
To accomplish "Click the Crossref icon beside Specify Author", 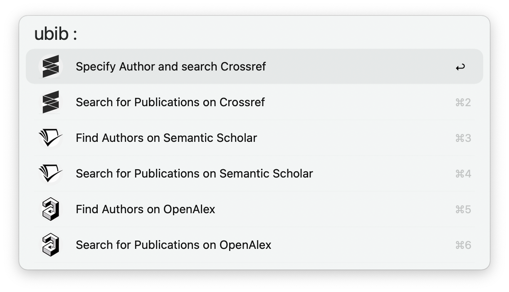I will [x=51, y=66].
